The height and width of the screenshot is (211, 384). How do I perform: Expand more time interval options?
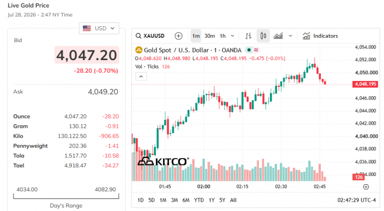233,36
